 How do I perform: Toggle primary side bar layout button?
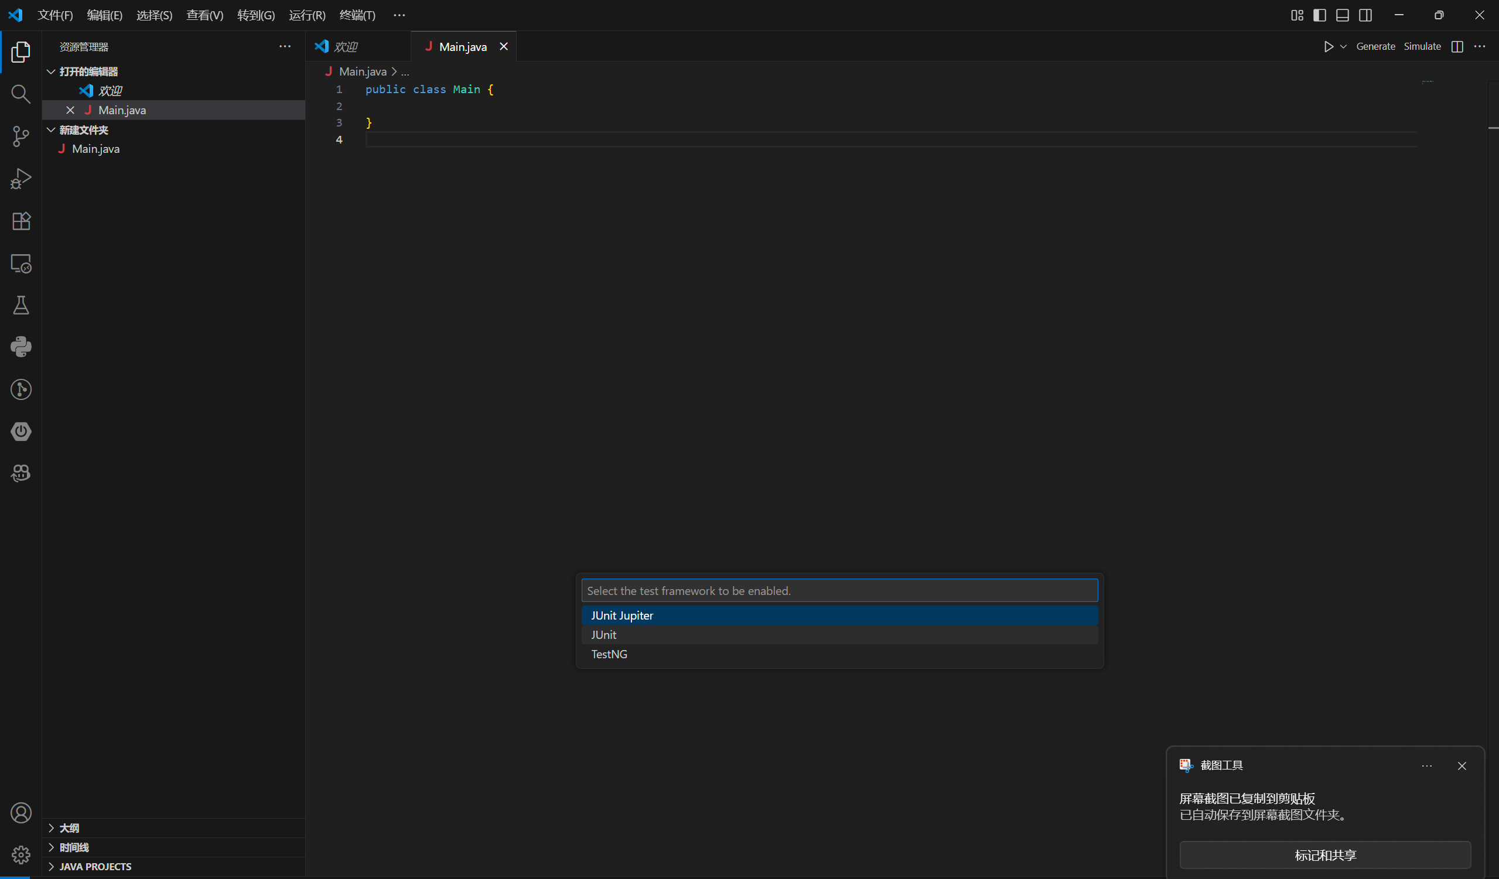click(x=1319, y=15)
